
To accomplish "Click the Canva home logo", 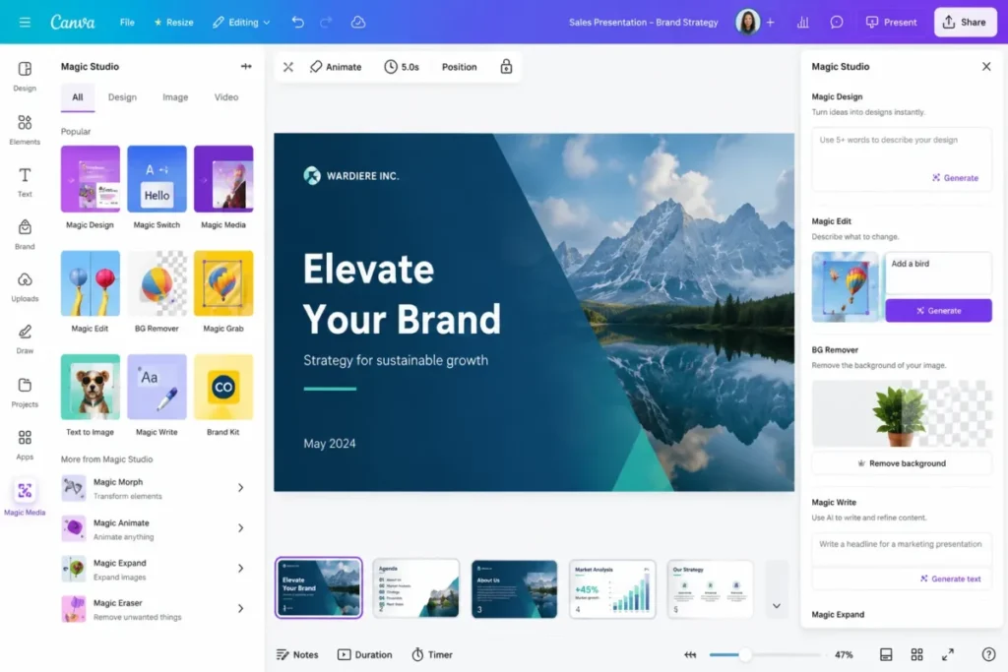I will click(73, 23).
